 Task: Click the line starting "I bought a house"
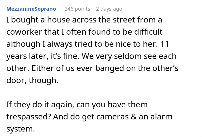pyautogui.click(x=84, y=20)
